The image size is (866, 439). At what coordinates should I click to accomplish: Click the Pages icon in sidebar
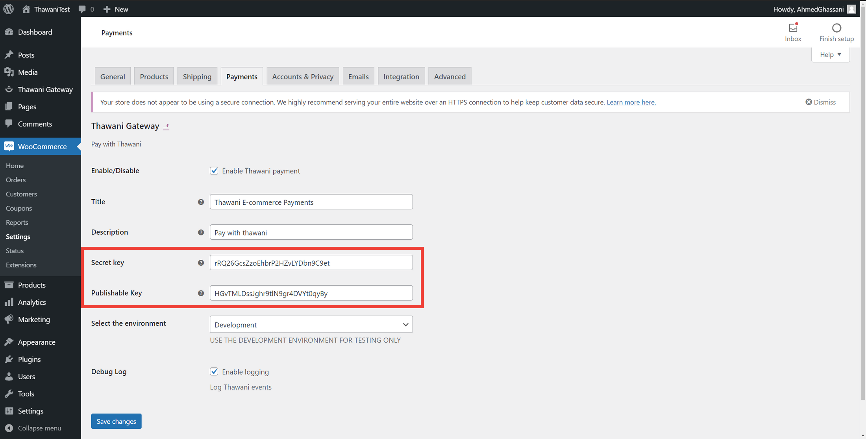(9, 107)
